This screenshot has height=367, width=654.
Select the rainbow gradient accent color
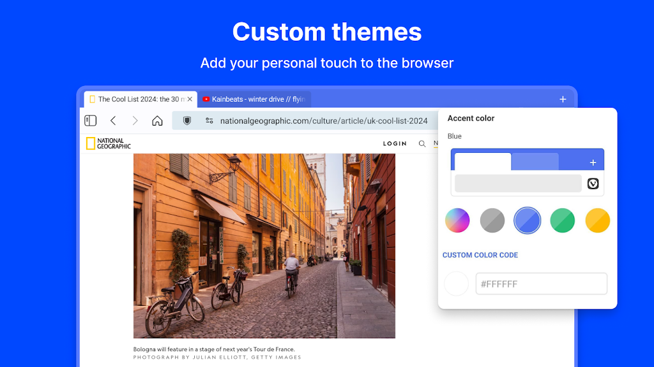(x=457, y=220)
